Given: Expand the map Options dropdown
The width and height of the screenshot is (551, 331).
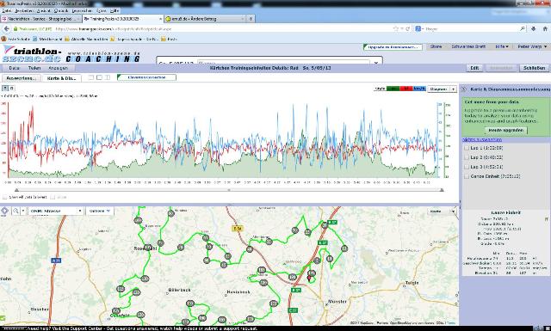Looking at the screenshot, I should 100,211.
